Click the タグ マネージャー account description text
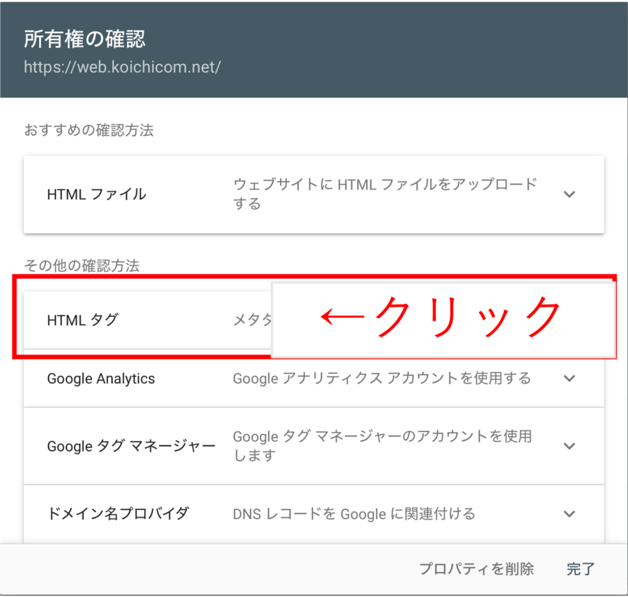The height and width of the screenshot is (597, 628). [x=381, y=446]
